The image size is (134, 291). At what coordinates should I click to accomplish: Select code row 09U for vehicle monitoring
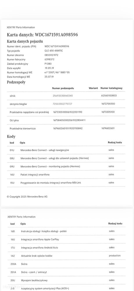[x=66, y=166]
